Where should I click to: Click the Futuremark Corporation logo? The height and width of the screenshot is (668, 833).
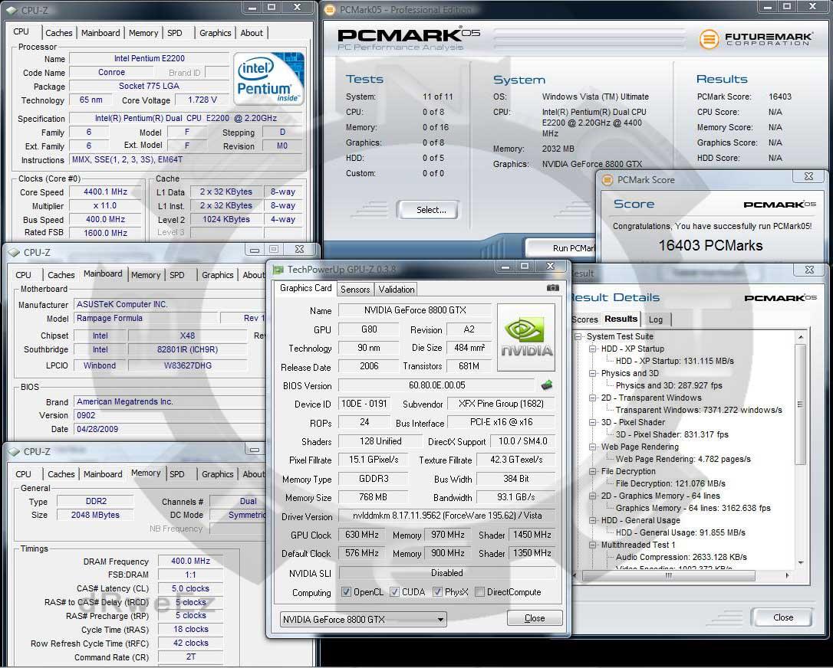click(756, 39)
